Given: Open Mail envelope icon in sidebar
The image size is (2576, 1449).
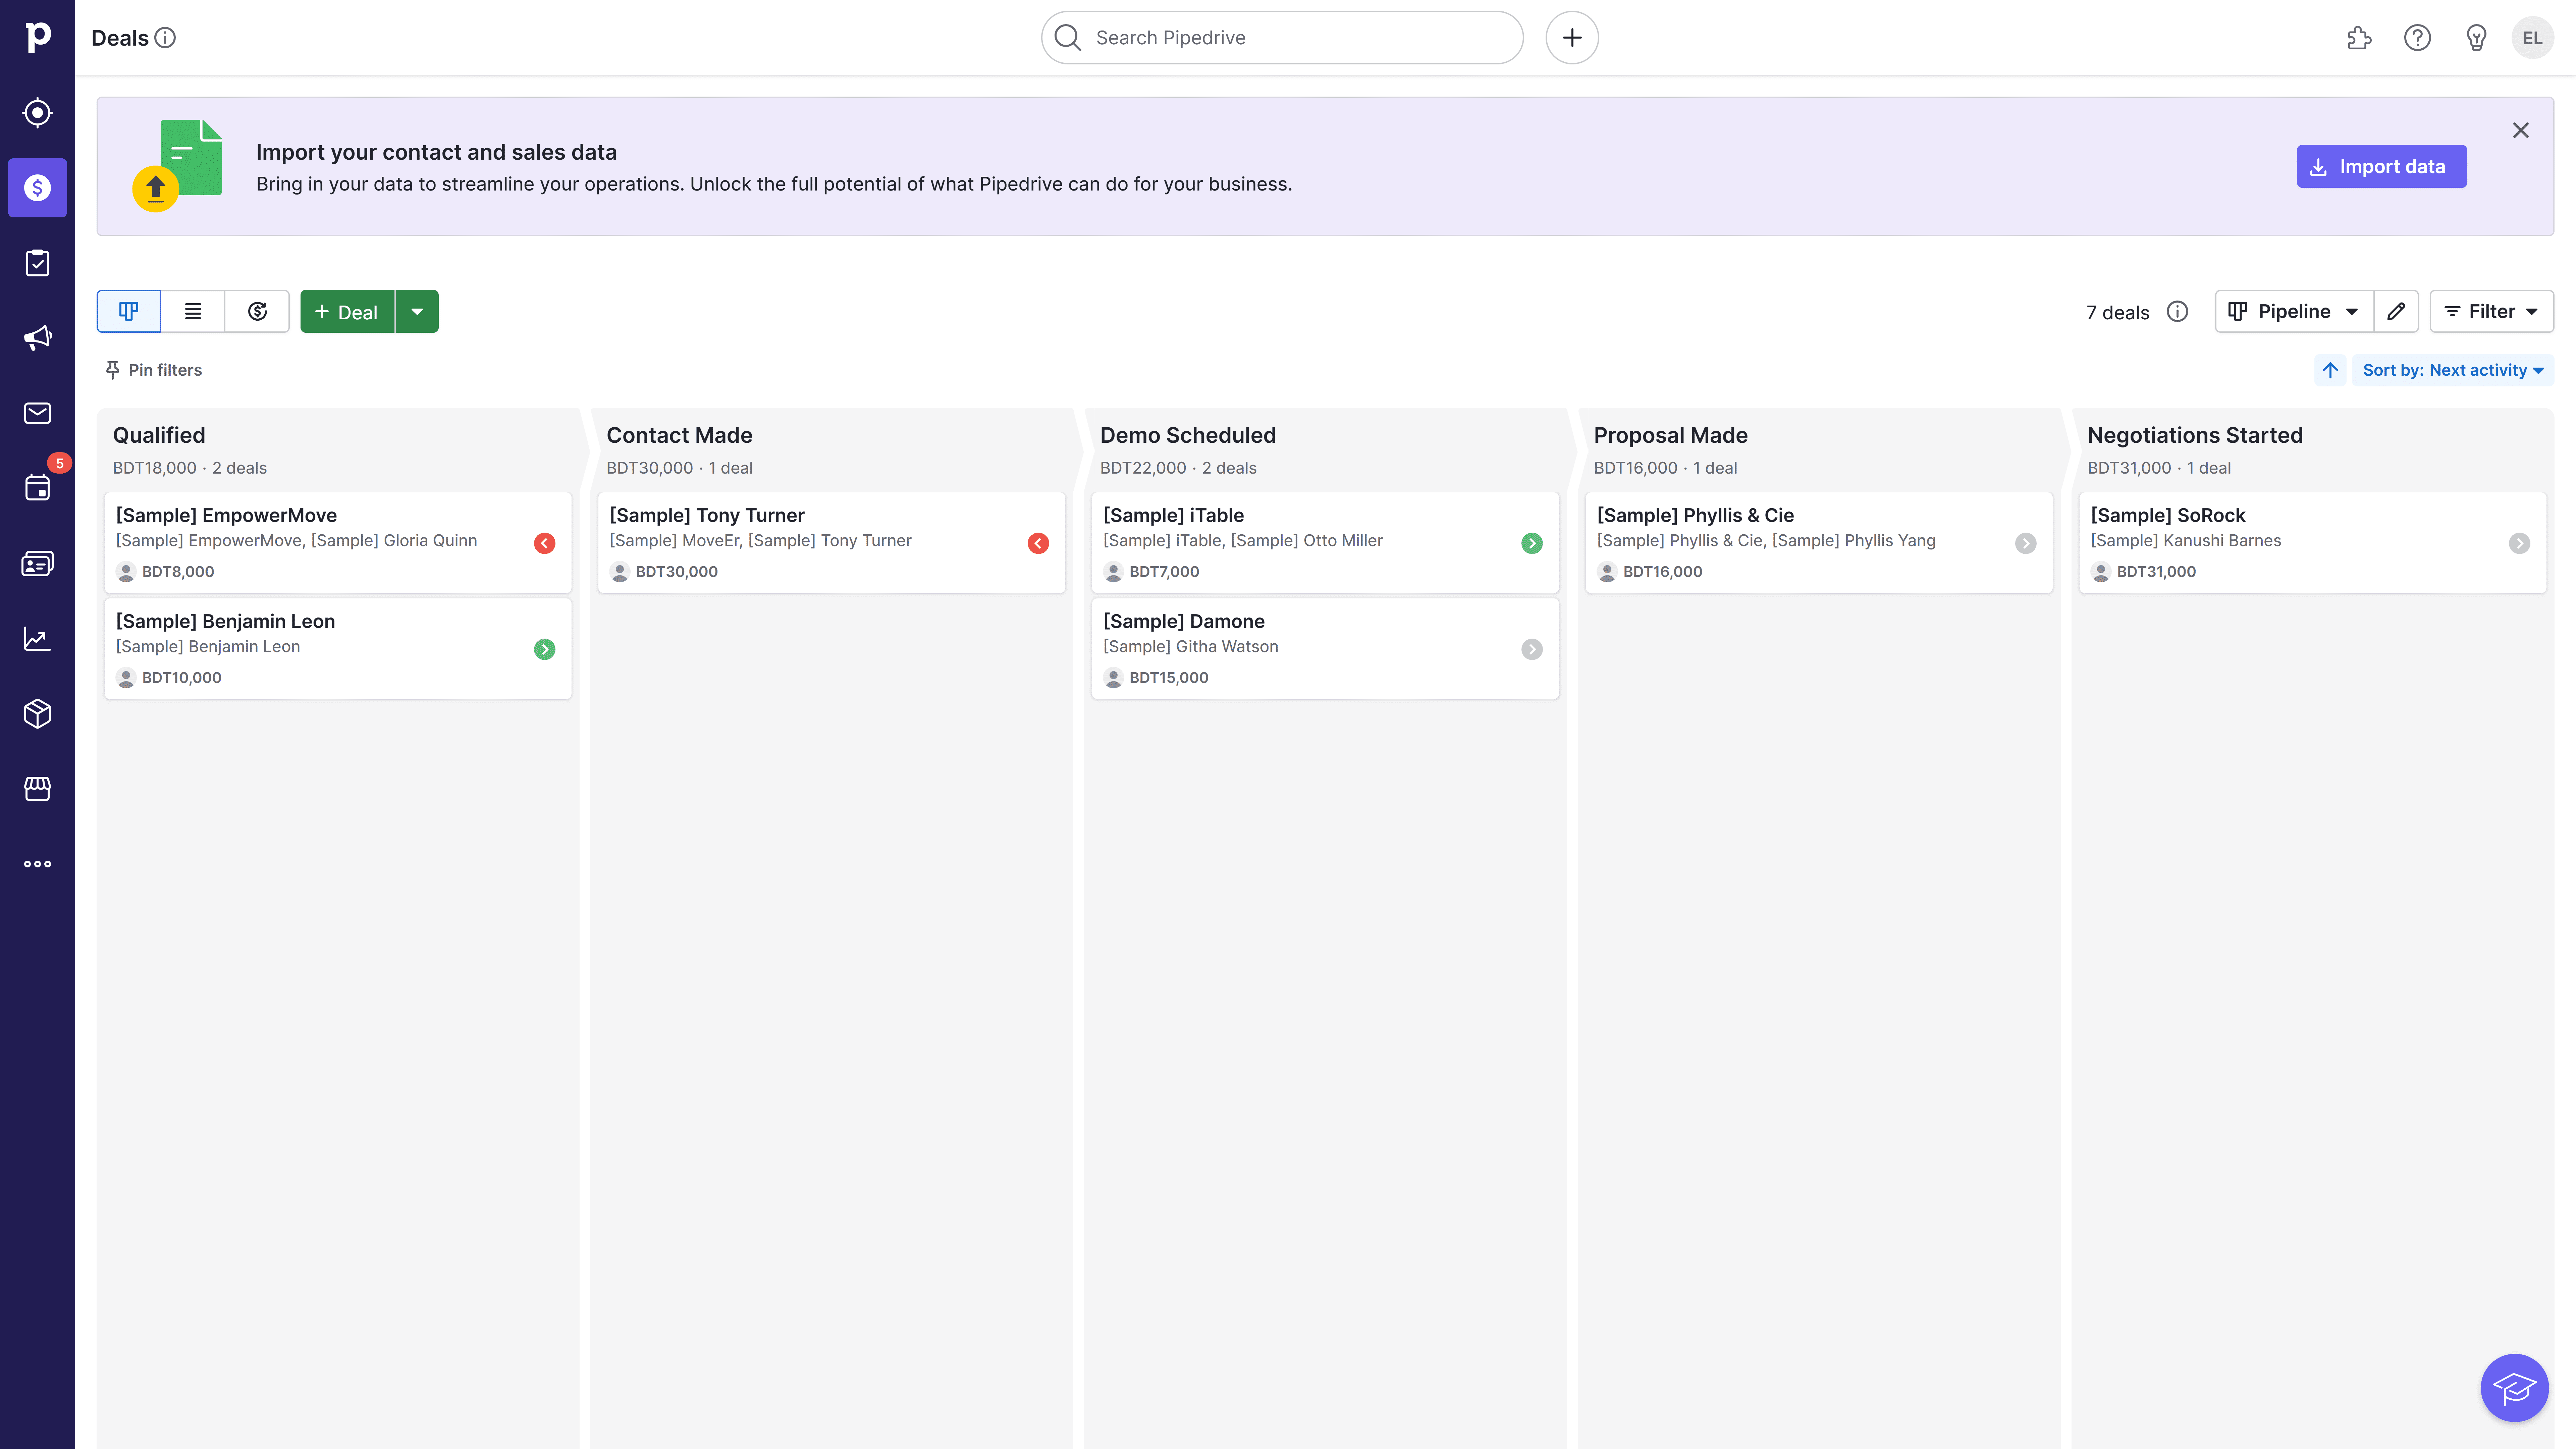Looking at the screenshot, I should coord(37,413).
